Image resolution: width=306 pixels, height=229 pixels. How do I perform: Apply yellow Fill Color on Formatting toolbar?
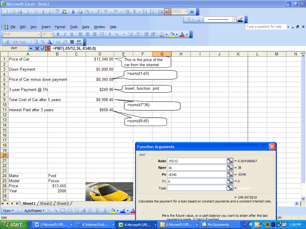pyautogui.click(x=172, y=34)
